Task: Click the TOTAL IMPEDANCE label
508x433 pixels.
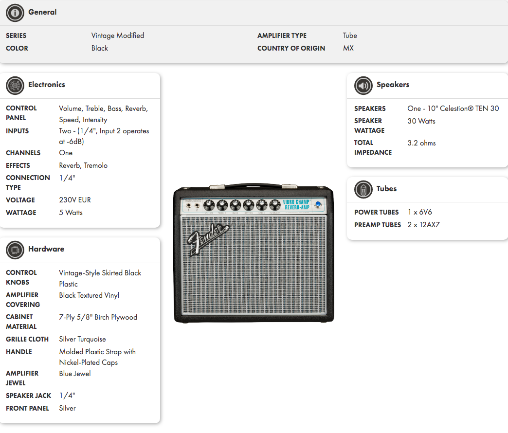Action: [x=373, y=147]
